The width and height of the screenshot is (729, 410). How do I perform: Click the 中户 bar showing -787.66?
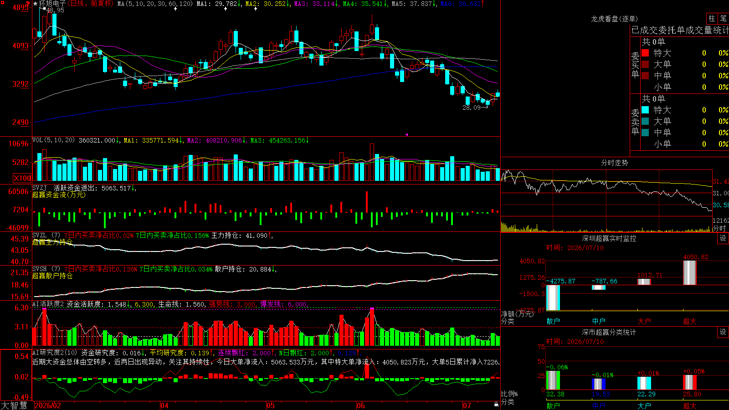point(599,287)
